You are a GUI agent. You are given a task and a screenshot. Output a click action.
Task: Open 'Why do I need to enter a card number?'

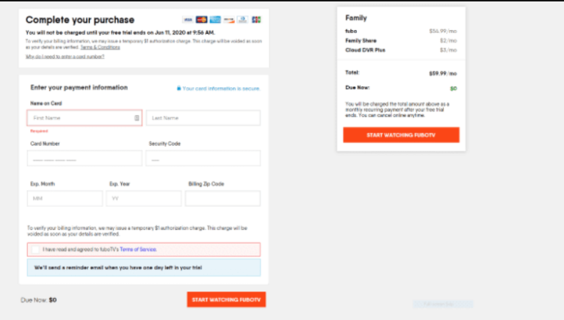[x=65, y=57]
